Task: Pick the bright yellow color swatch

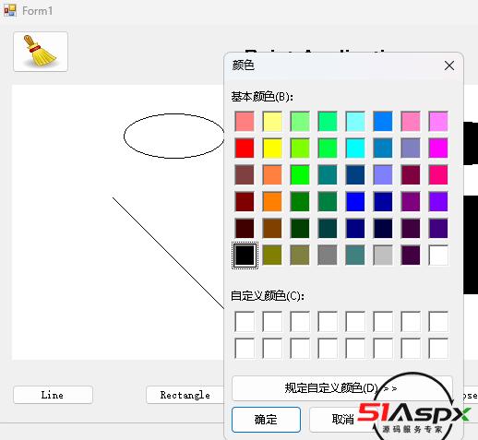Action: [x=272, y=148]
